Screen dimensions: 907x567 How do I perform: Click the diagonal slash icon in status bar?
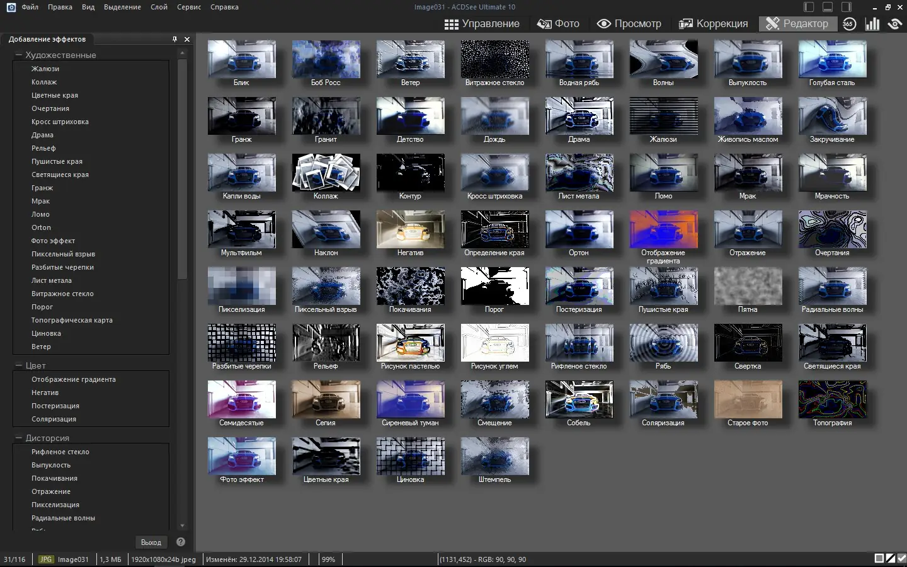pos(891,558)
